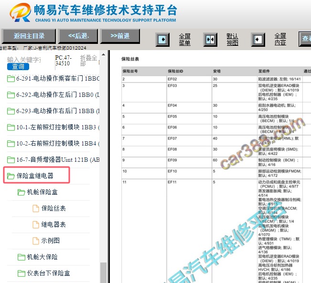The image size is (311, 283).
Task: Click document icon beside 示例图
Action: (36, 241)
